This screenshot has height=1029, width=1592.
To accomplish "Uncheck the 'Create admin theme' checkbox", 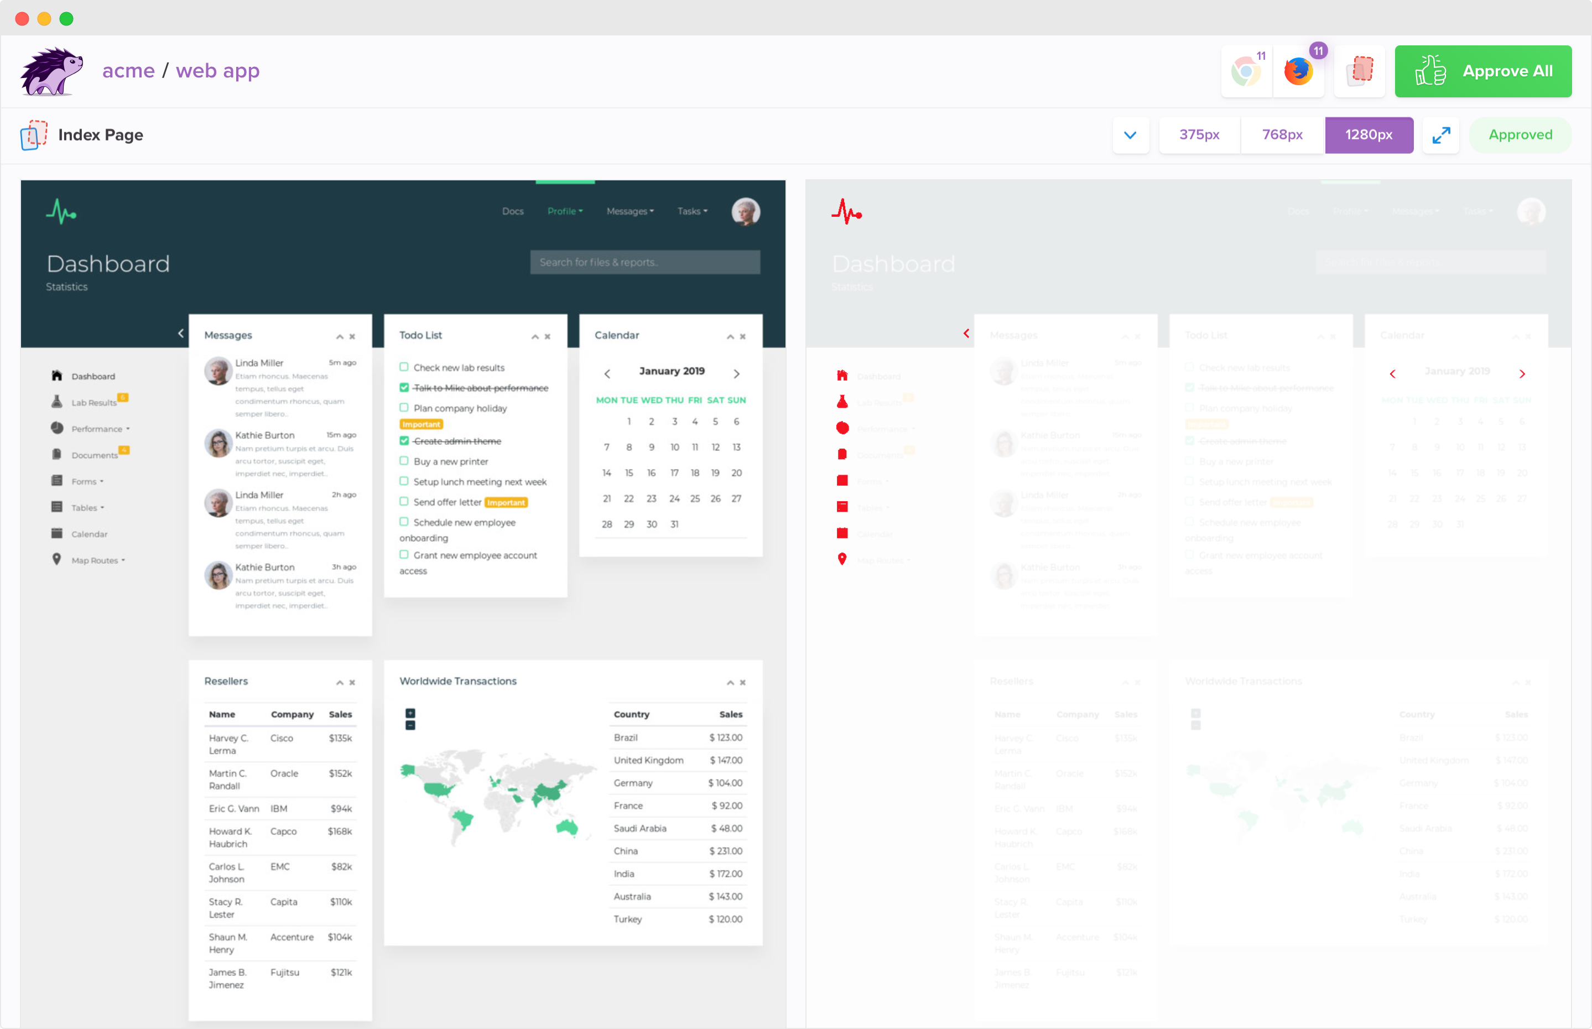I will click(404, 440).
